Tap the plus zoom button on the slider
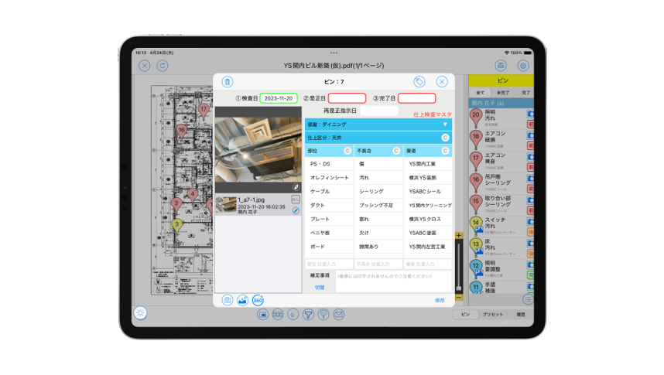Image resolution: width=664 pixels, height=375 pixels. (x=459, y=235)
